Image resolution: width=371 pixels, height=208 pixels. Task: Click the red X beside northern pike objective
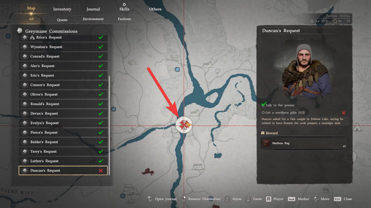(344, 113)
